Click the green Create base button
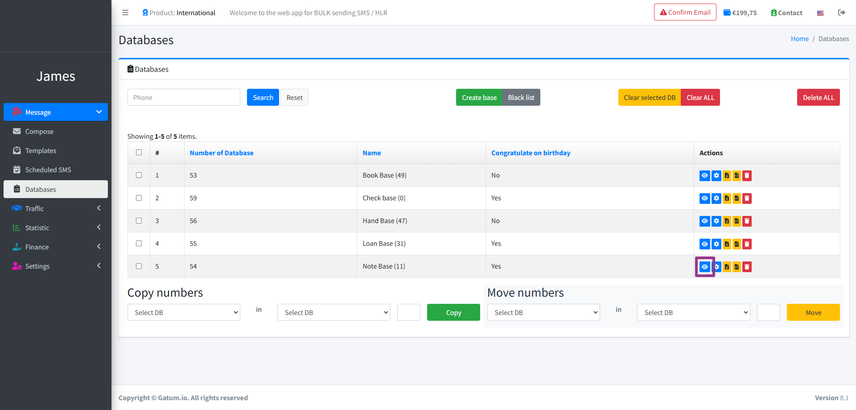Image resolution: width=856 pixels, height=410 pixels. click(x=479, y=97)
